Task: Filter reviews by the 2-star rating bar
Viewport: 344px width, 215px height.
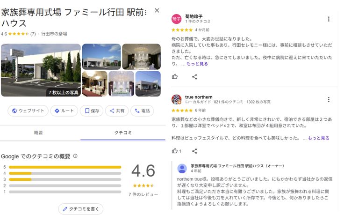Action: (65, 185)
